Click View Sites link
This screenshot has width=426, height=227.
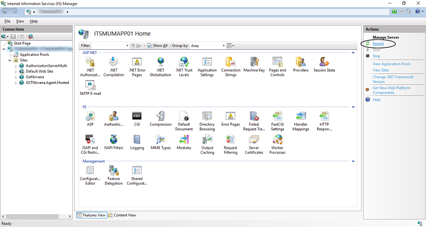[381, 70]
